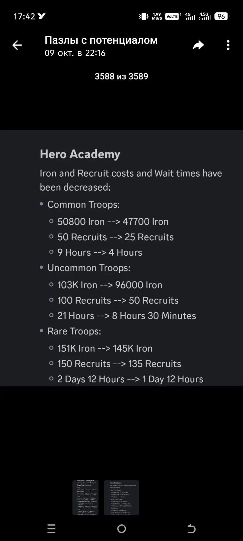Tap the 4G signal strength icon
Viewport: 243px width, 541px height.
pos(190,16)
